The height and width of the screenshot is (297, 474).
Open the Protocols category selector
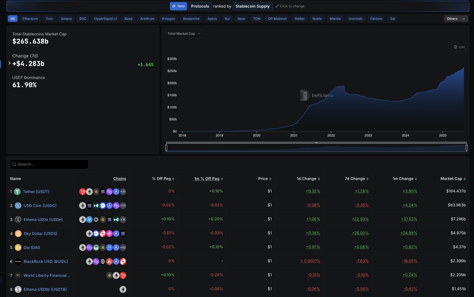click(200, 6)
